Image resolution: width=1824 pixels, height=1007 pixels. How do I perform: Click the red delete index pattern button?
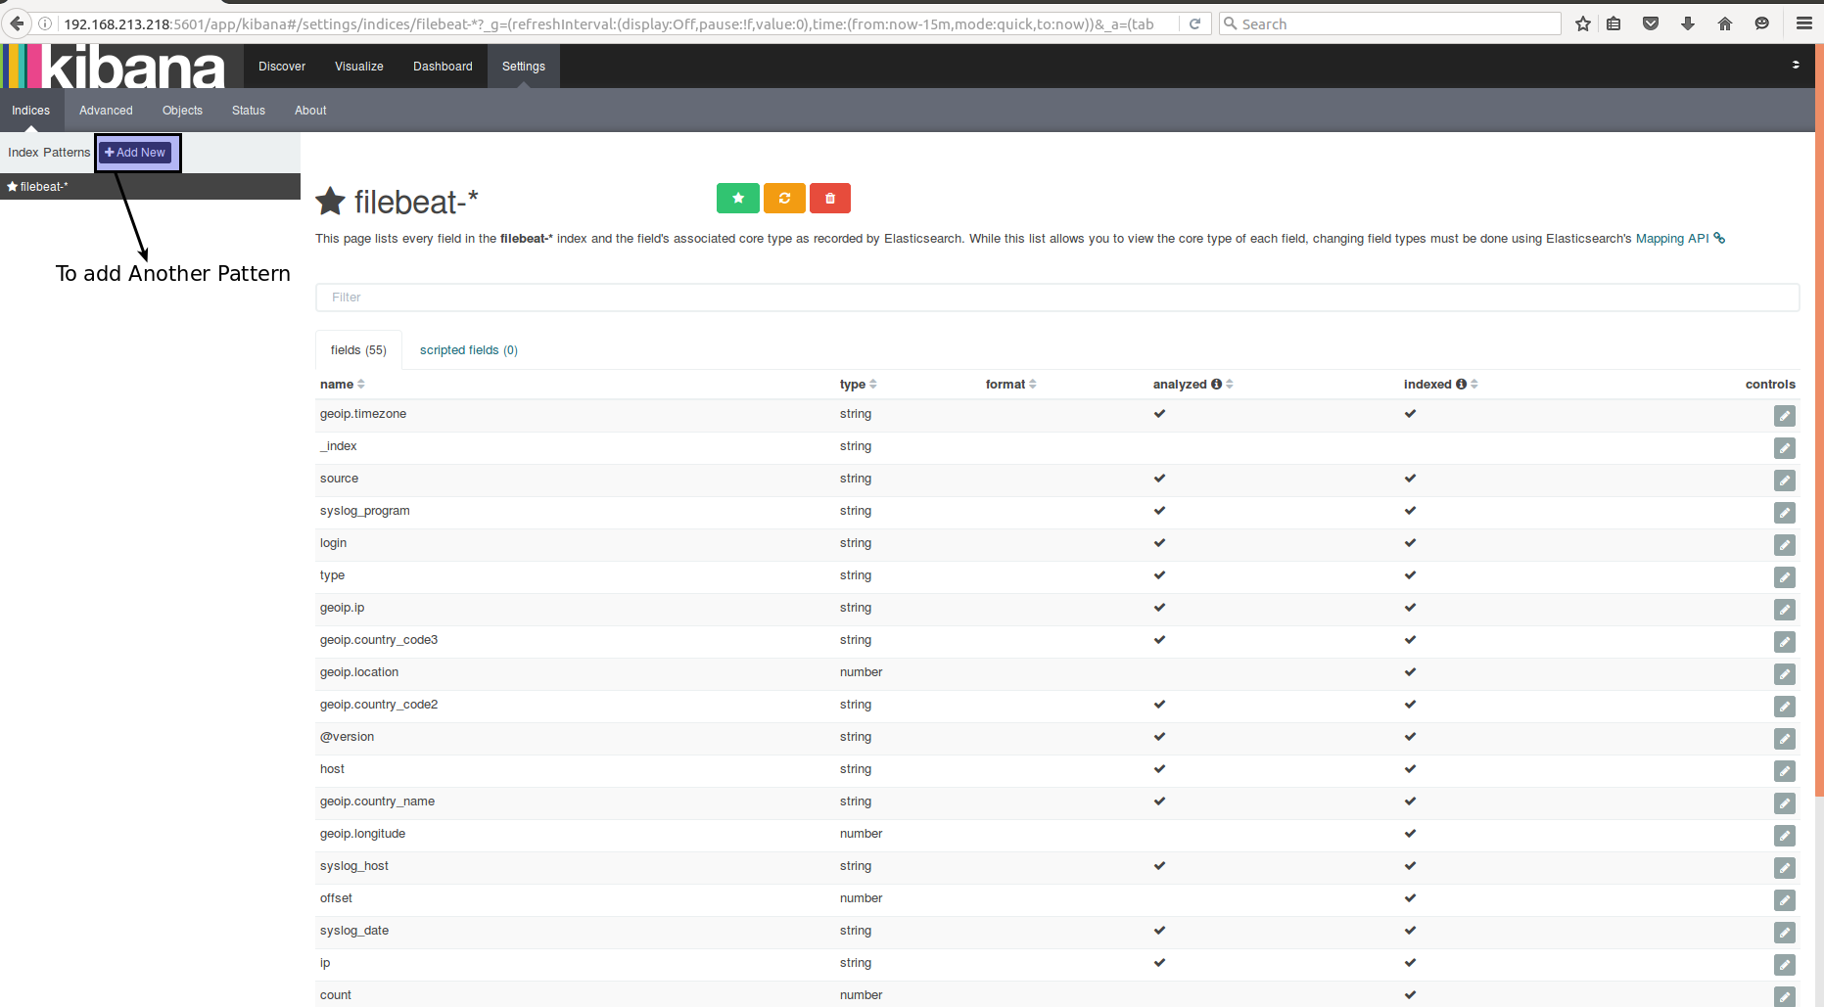point(829,198)
